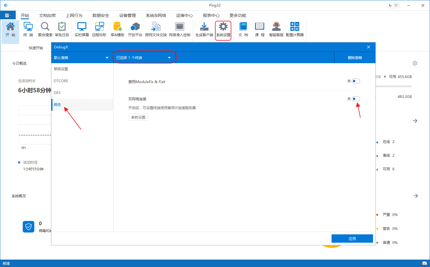Toggle 禁用ModuleFix & Fixit switch
Viewport: 430px width, 267px height.
click(356, 81)
